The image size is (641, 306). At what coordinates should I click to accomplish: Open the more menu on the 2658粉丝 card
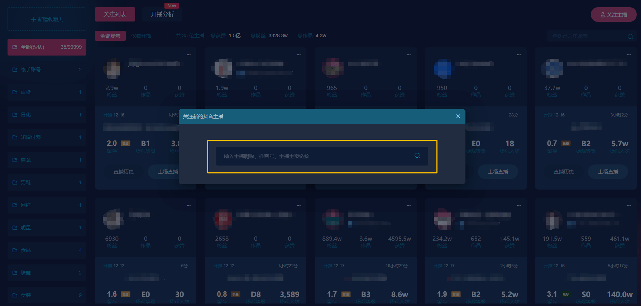click(298, 206)
